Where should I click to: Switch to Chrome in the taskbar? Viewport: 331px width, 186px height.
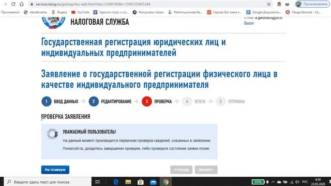point(165,182)
